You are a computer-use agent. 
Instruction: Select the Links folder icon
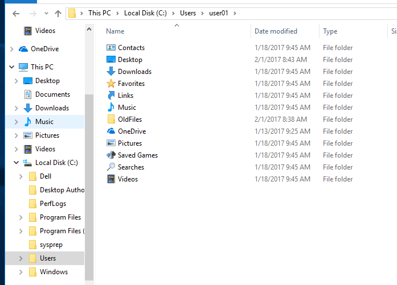coord(111,95)
